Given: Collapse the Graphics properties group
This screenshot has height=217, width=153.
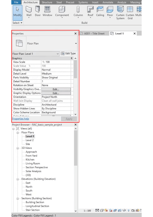Looking at the screenshot, I should [71, 58].
